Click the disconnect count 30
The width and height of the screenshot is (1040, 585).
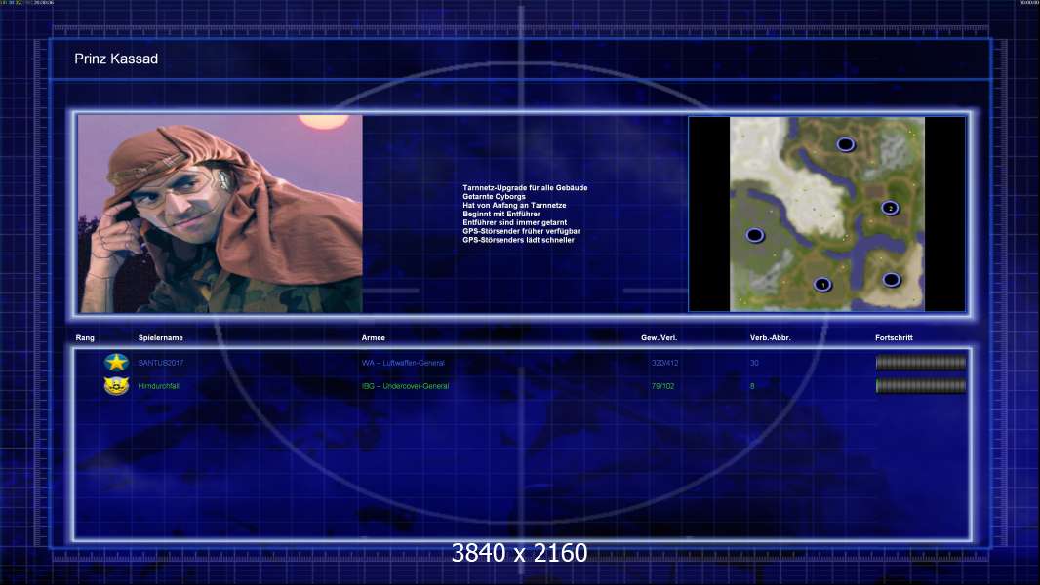click(754, 363)
